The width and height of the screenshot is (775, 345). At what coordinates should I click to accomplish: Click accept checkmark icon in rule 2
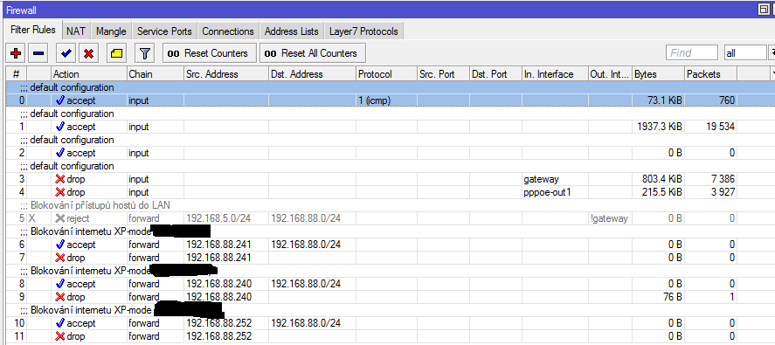tap(59, 153)
